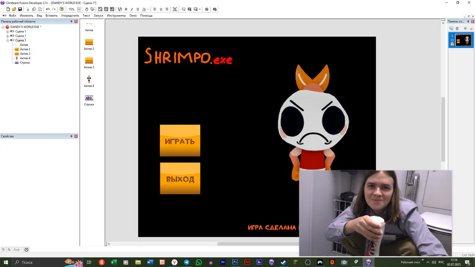475x267 pixels.
Task: Click the center-in-frame toolbar icon
Action: pyautogui.click(x=175, y=9)
